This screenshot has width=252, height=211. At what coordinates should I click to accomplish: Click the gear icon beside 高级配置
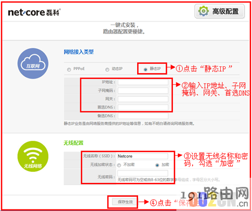point(204,11)
